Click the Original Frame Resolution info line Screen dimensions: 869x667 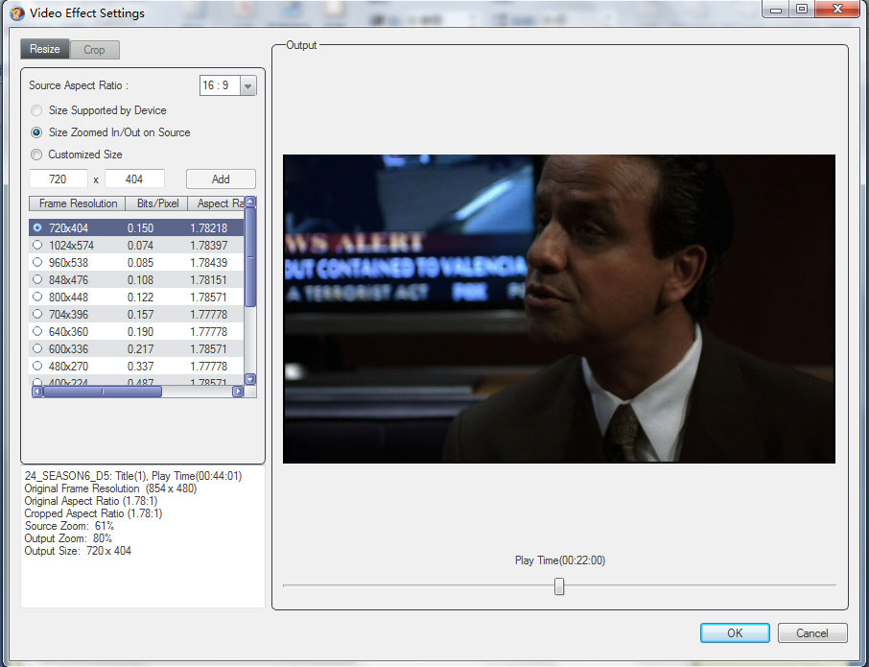110,488
